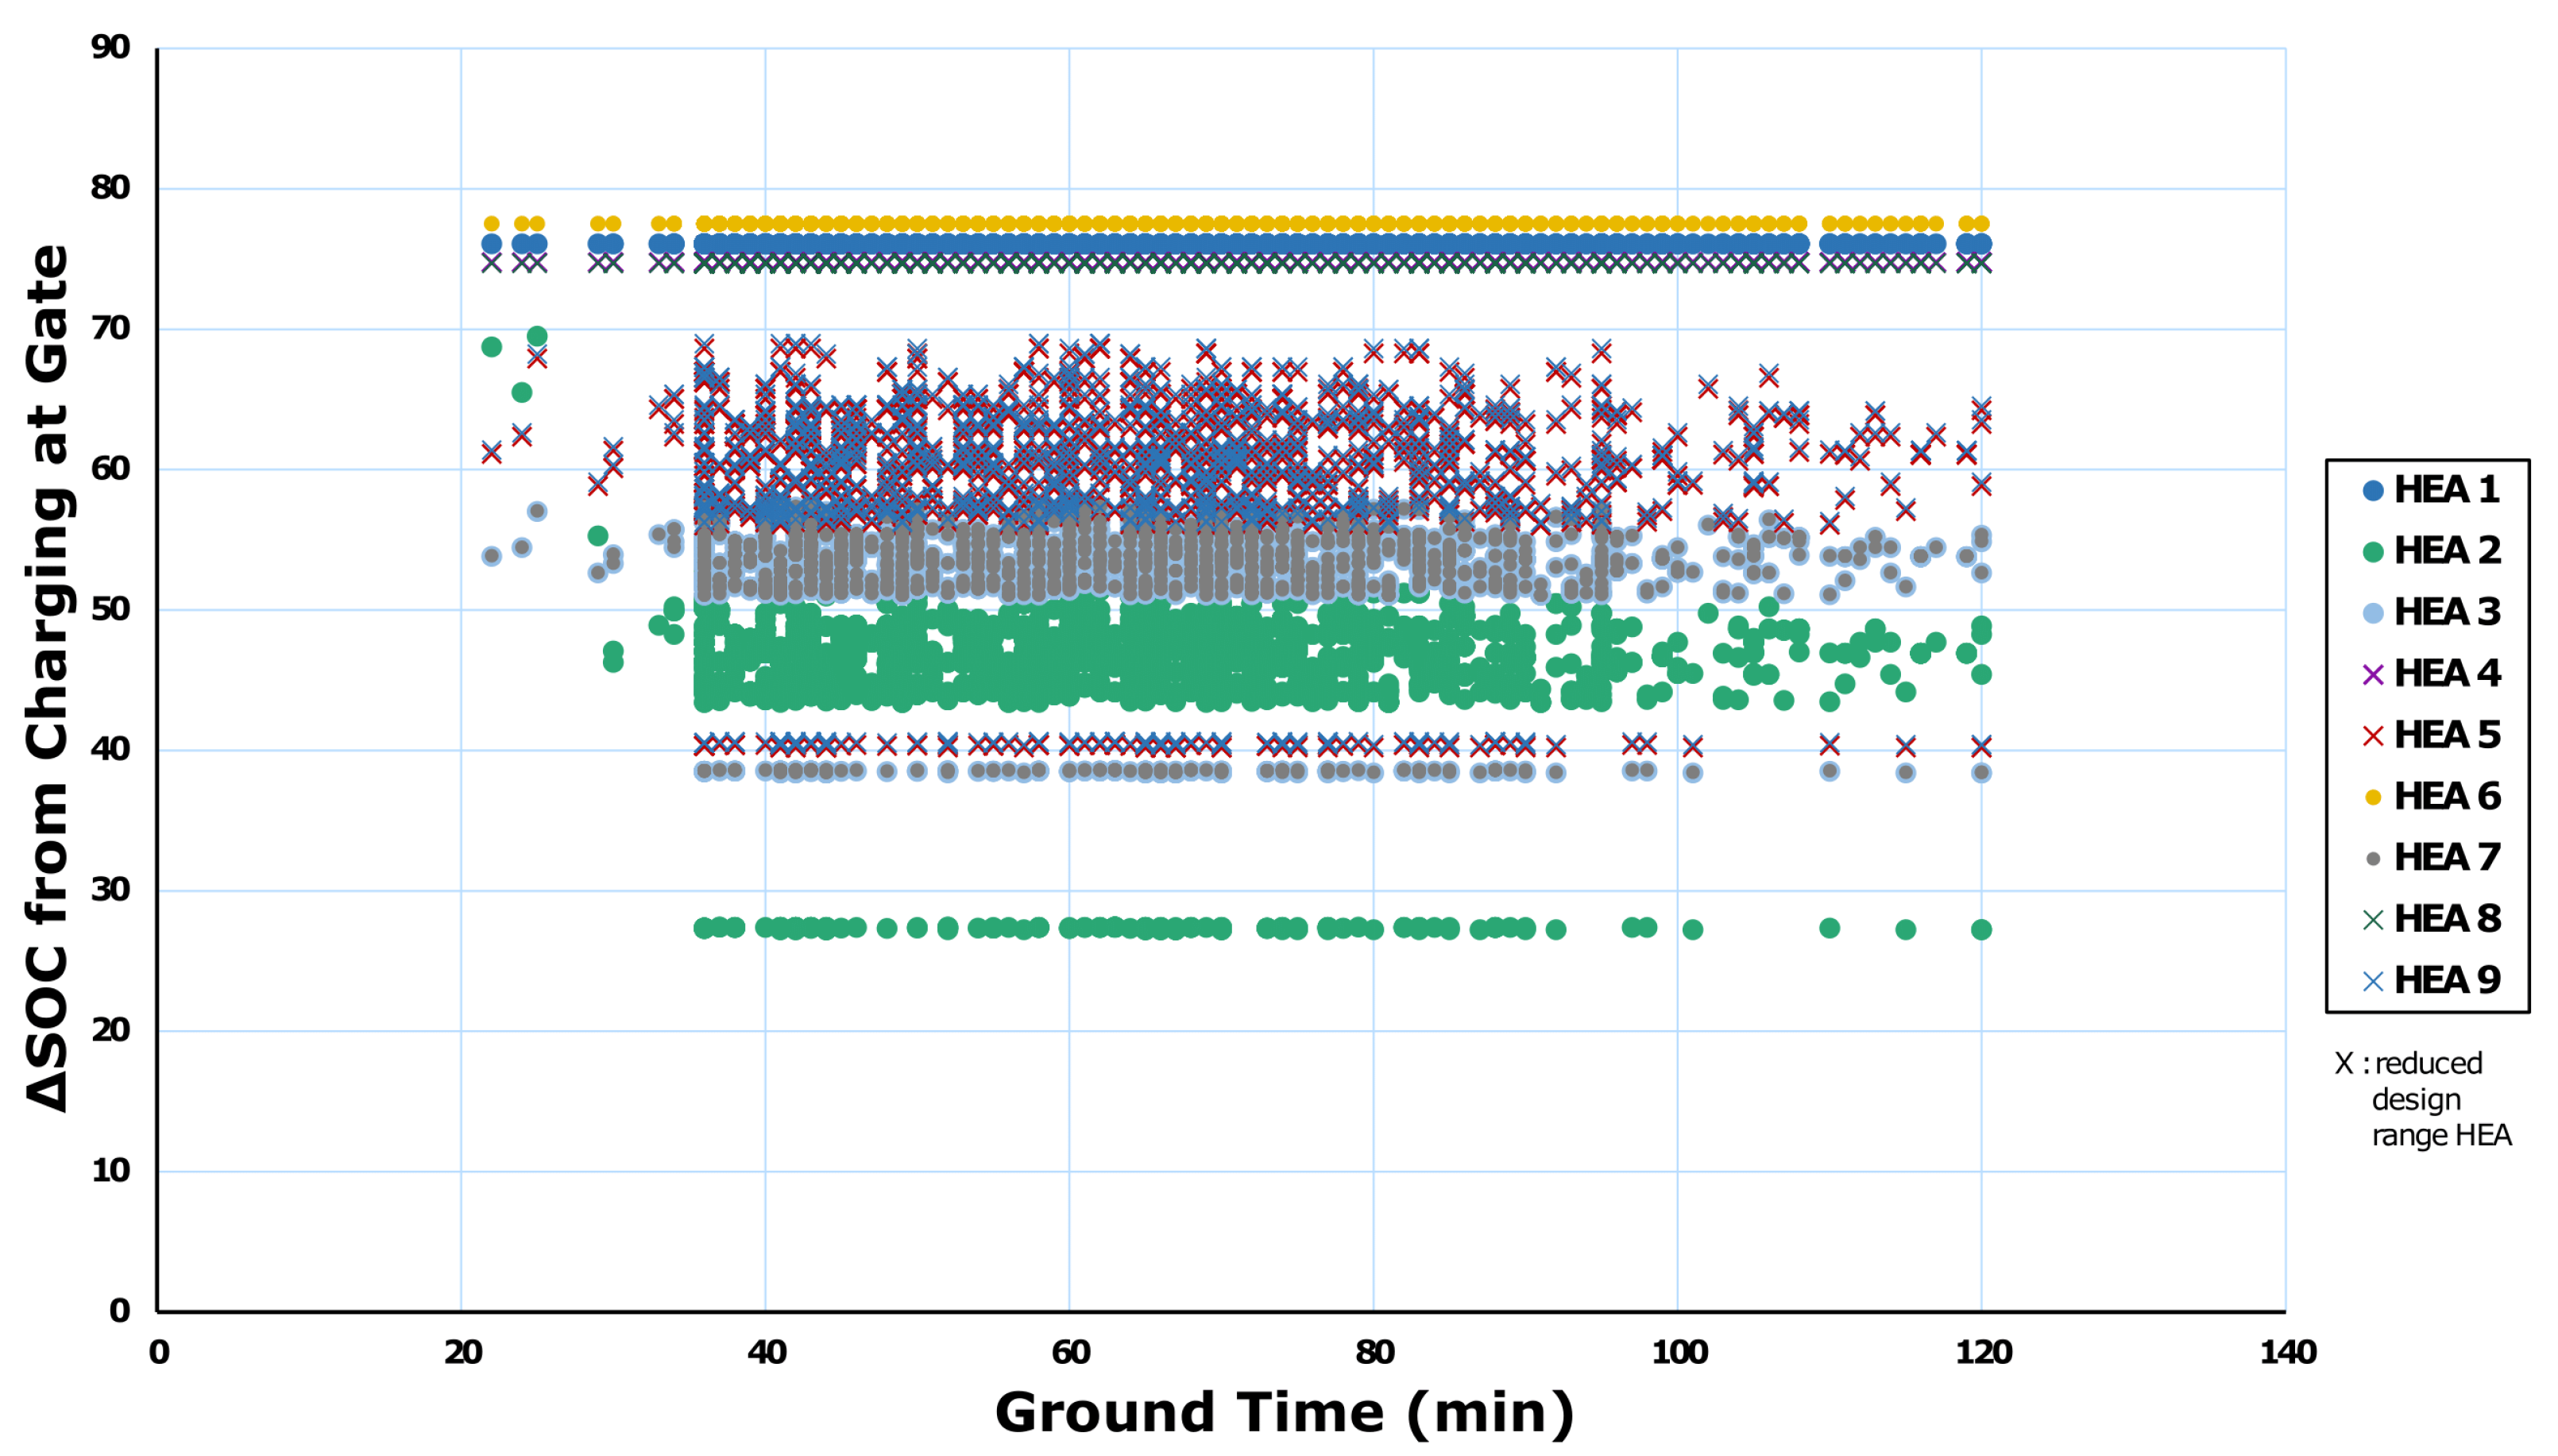Click green data point near 70 at left
The width and height of the screenshot is (2558, 1456).
537,336
